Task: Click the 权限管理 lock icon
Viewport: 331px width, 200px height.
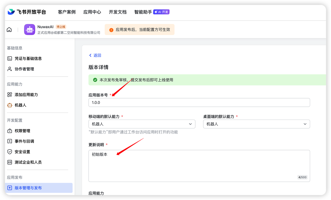Action: click(10, 131)
